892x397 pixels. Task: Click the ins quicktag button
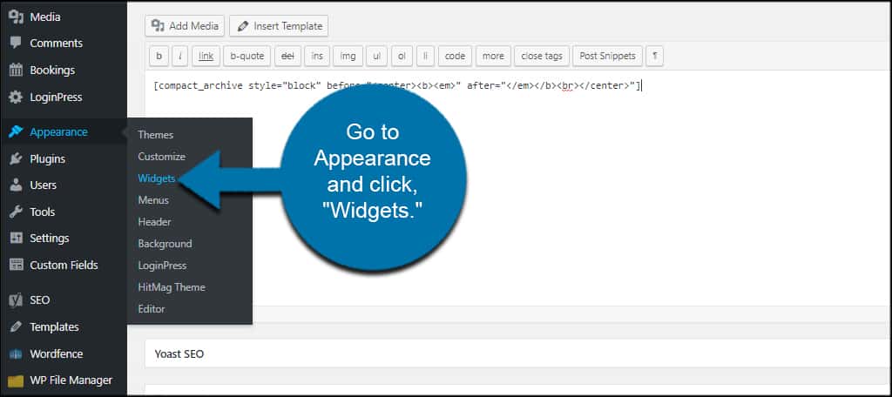[x=317, y=56]
